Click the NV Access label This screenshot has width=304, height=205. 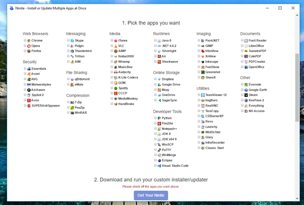(x=256, y=111)
